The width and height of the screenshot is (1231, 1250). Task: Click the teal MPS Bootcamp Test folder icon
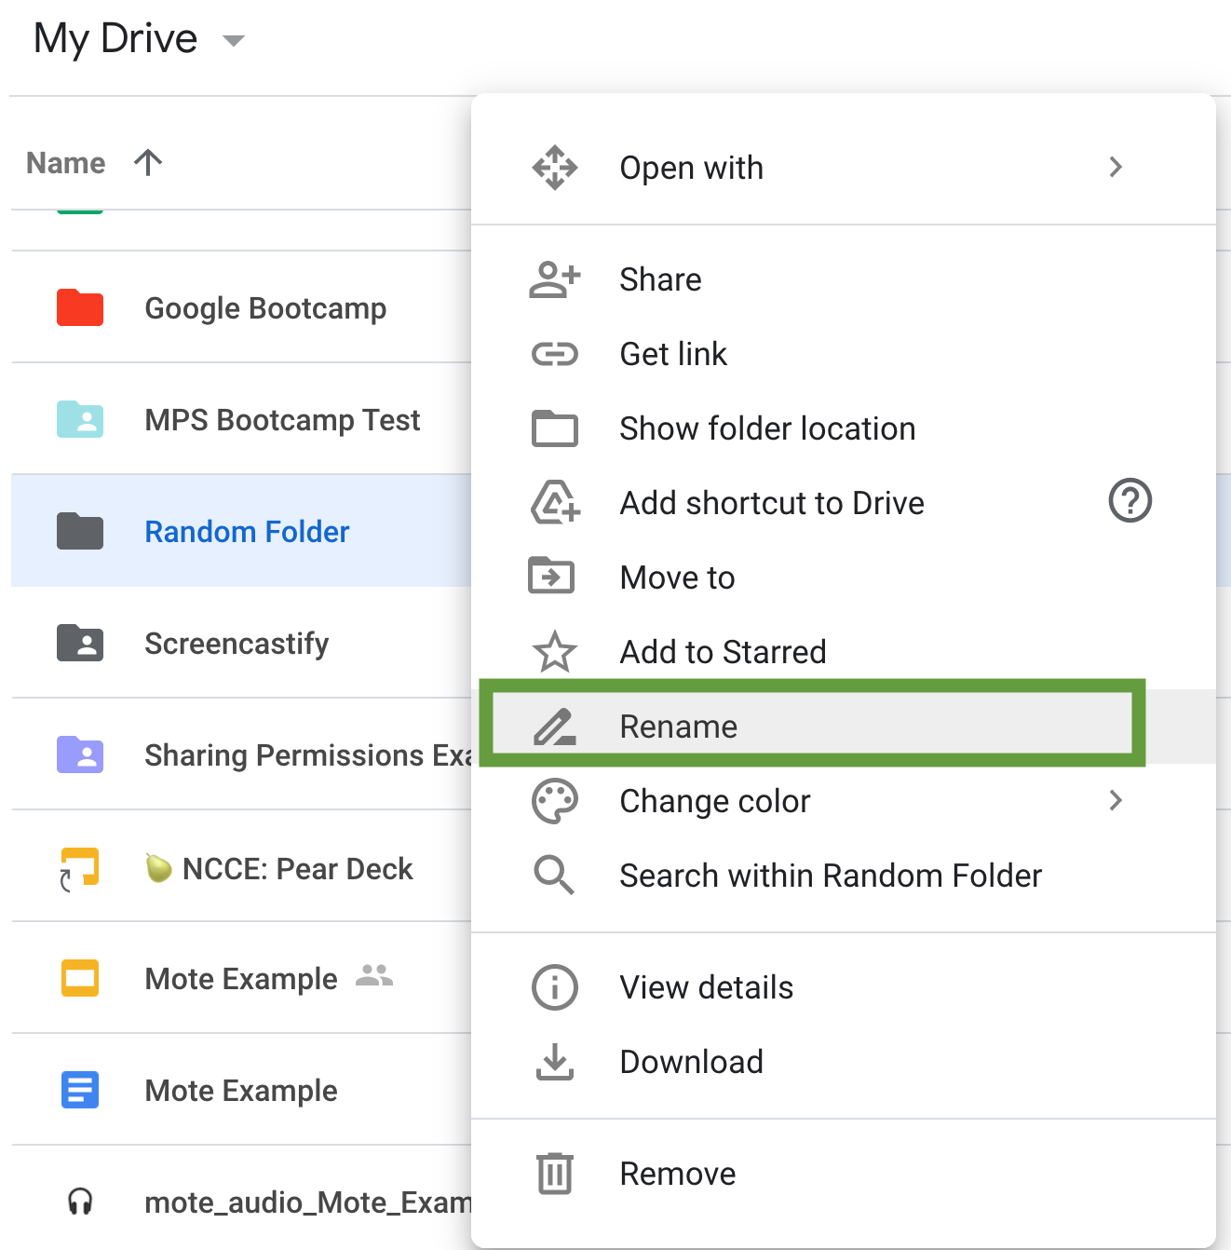[80, 420]
